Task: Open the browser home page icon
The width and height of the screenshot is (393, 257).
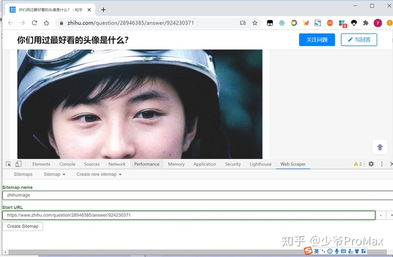Action: tap(46, 23)
